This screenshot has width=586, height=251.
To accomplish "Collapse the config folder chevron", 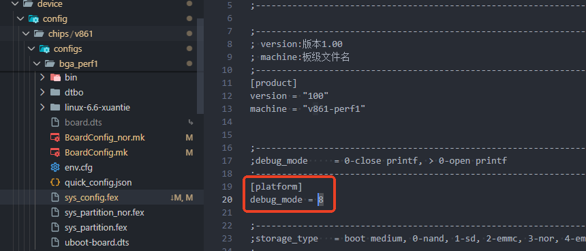I will pos(20,18).
